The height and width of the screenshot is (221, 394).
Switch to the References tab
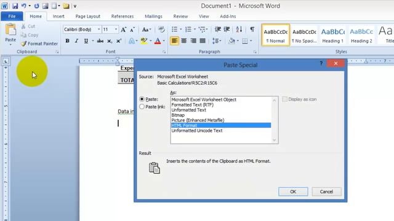(123, 17)
